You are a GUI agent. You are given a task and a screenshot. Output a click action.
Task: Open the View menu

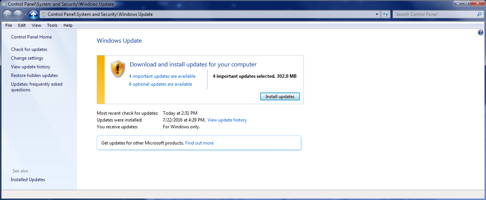click(x=36, y=25)
